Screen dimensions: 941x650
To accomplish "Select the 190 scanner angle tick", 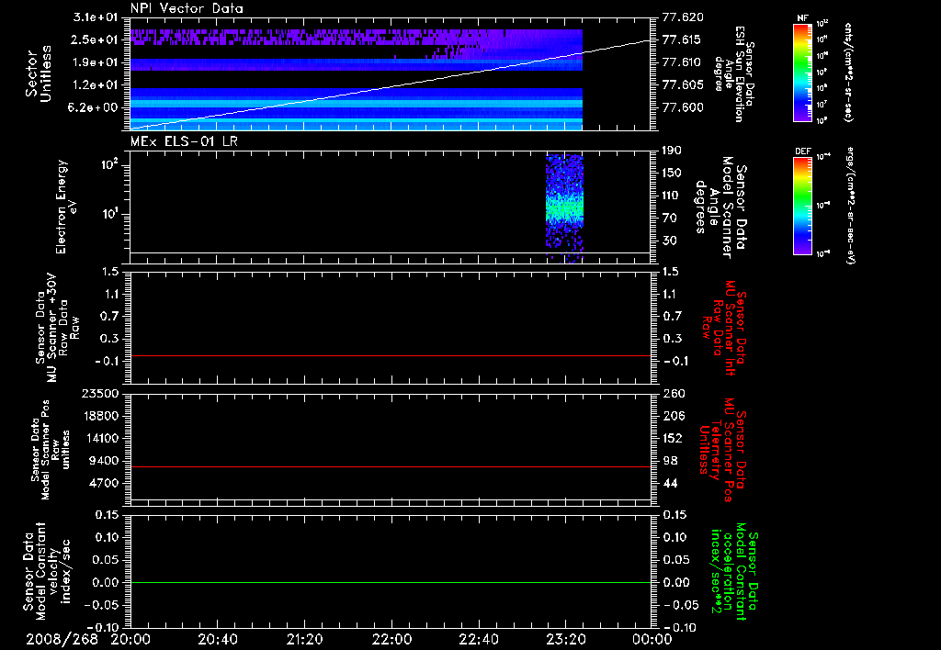I will [x=672, y=151].
